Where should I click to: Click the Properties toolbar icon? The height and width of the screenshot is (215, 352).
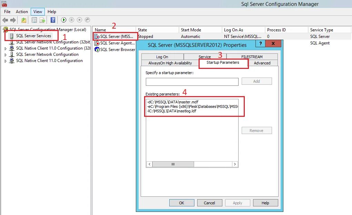tap(34, 20)
